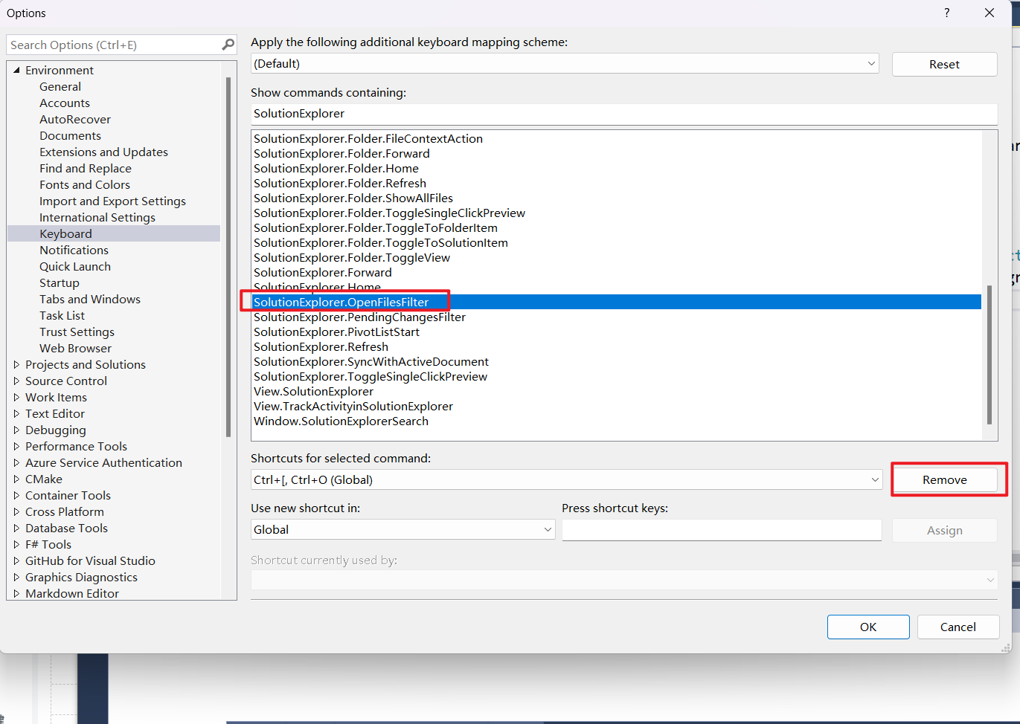Open the keyboard mapping scheme dropdown
Viewport: 1020px width, 724px height.
pos(871,64)
